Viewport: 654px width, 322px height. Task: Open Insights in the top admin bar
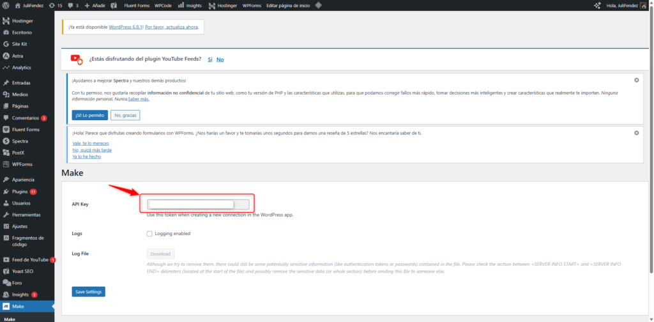pyautogui.click(x=190, y=5)
